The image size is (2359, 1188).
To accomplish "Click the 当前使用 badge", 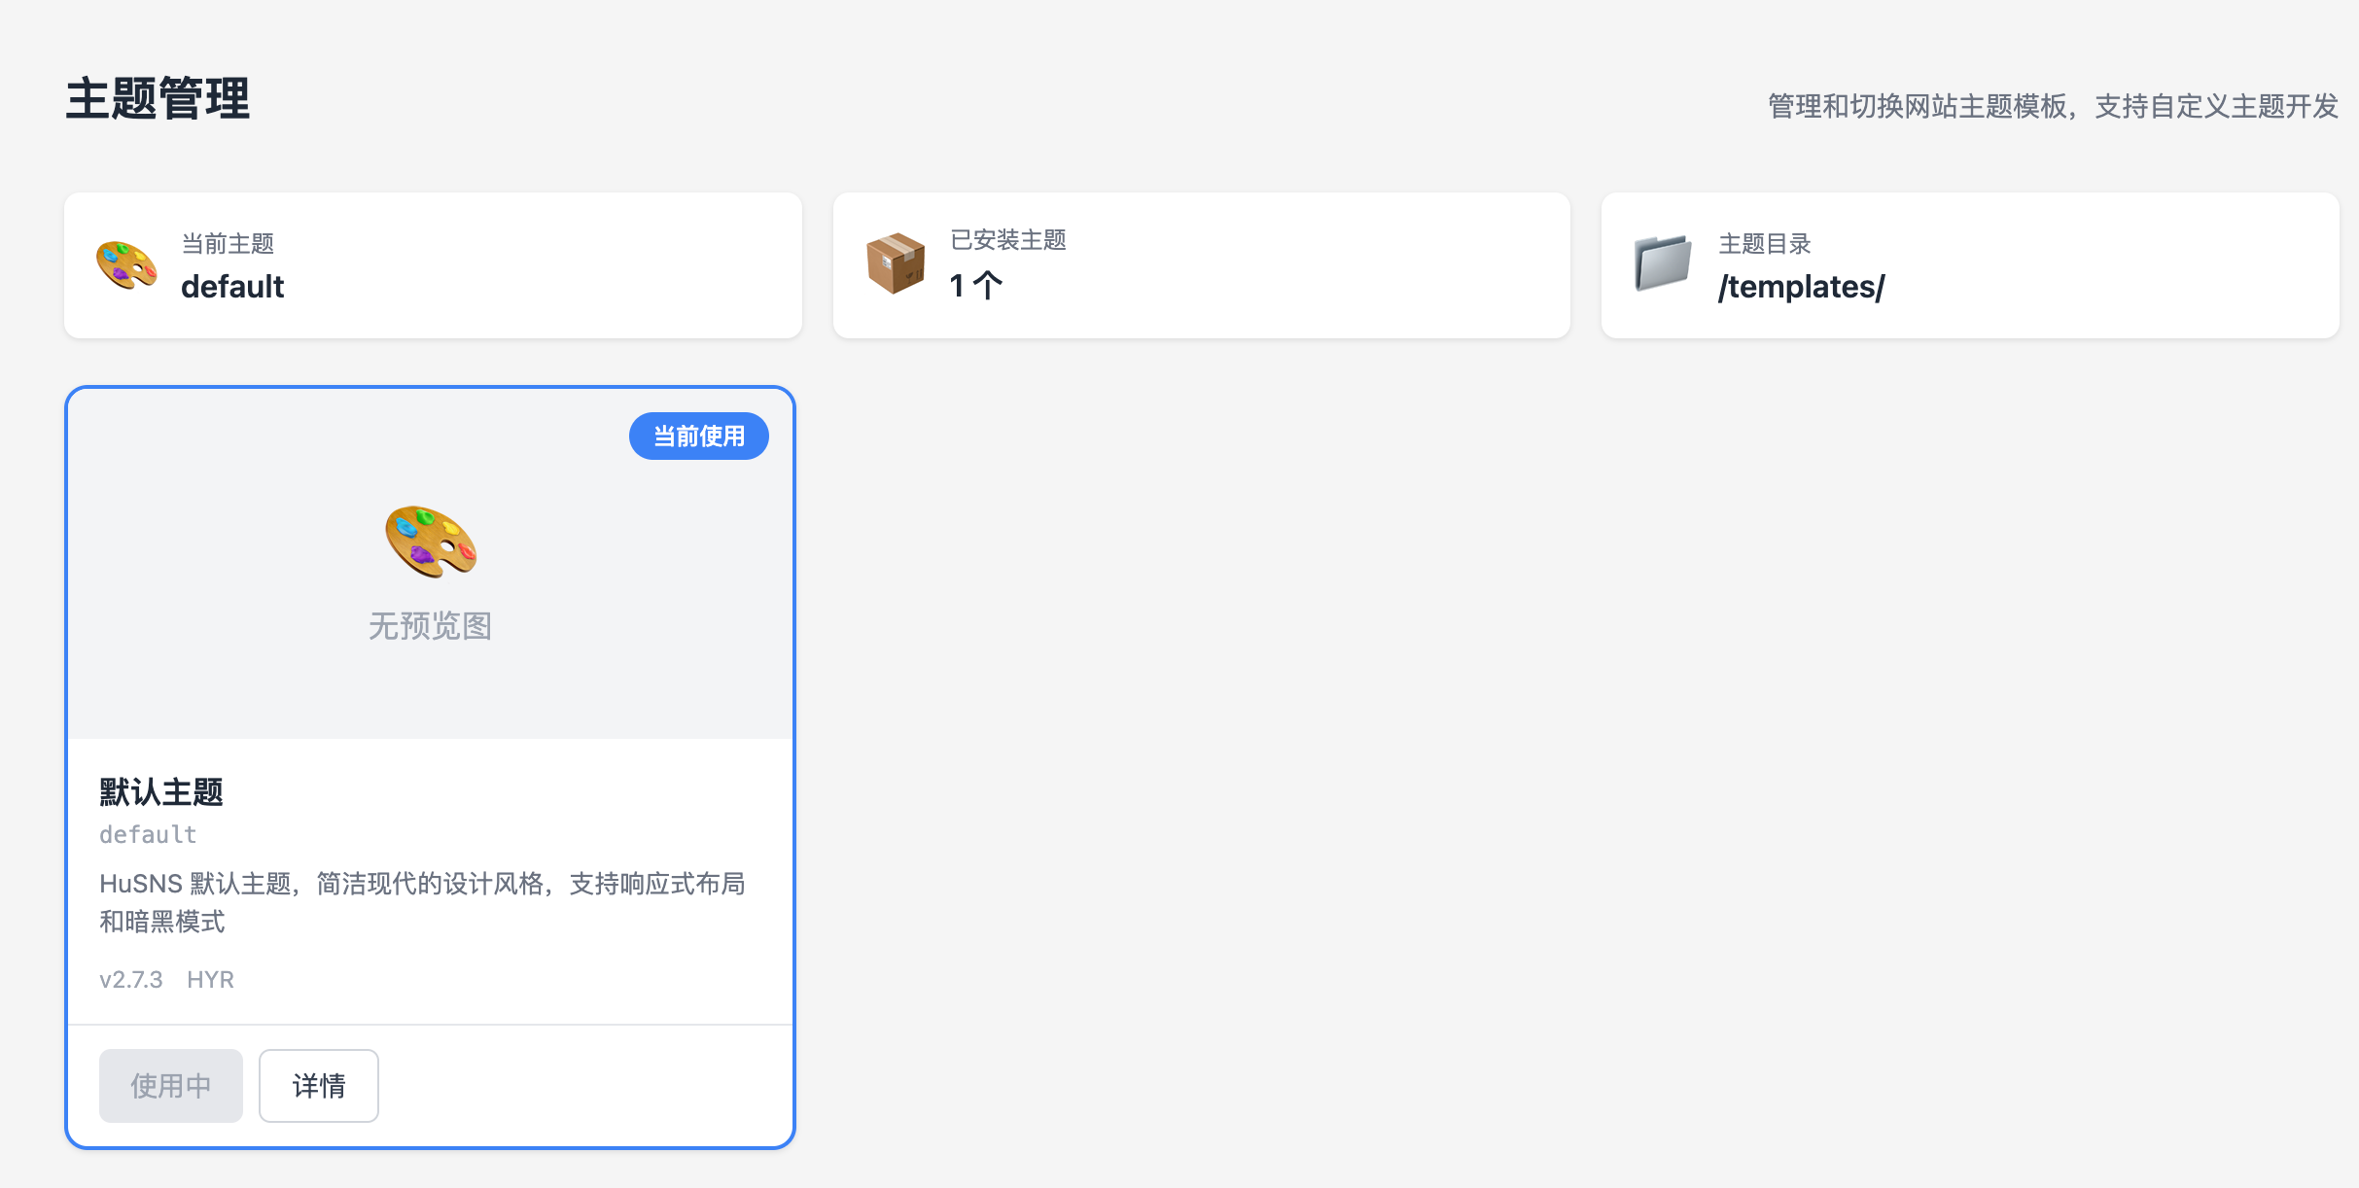I will [x=698, y=436].
